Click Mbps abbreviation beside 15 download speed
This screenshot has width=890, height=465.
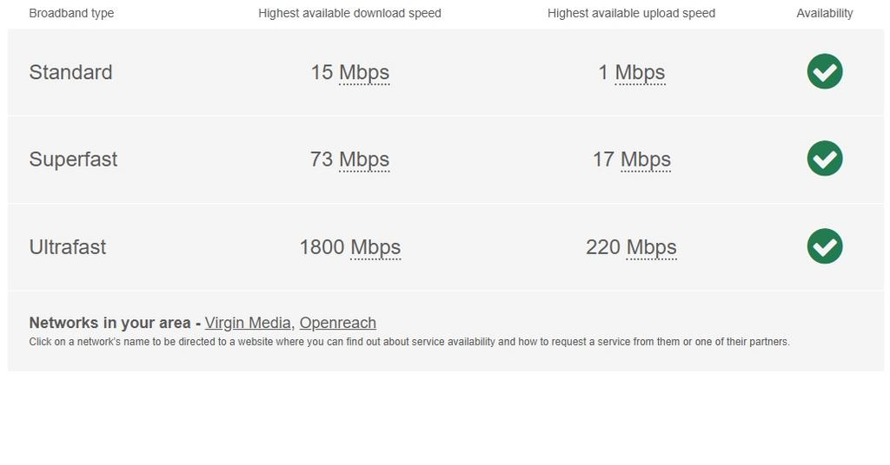(364, 73)
